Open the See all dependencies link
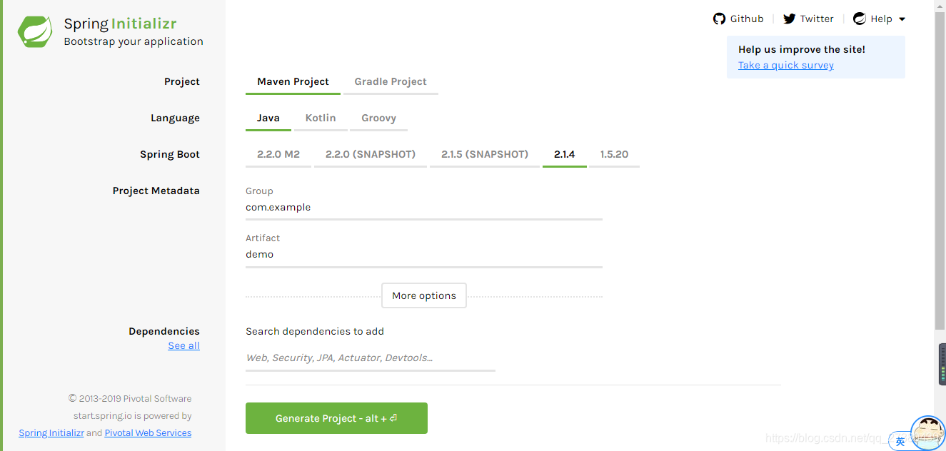This screenshot has height=451, width=946. pos(183,345)
